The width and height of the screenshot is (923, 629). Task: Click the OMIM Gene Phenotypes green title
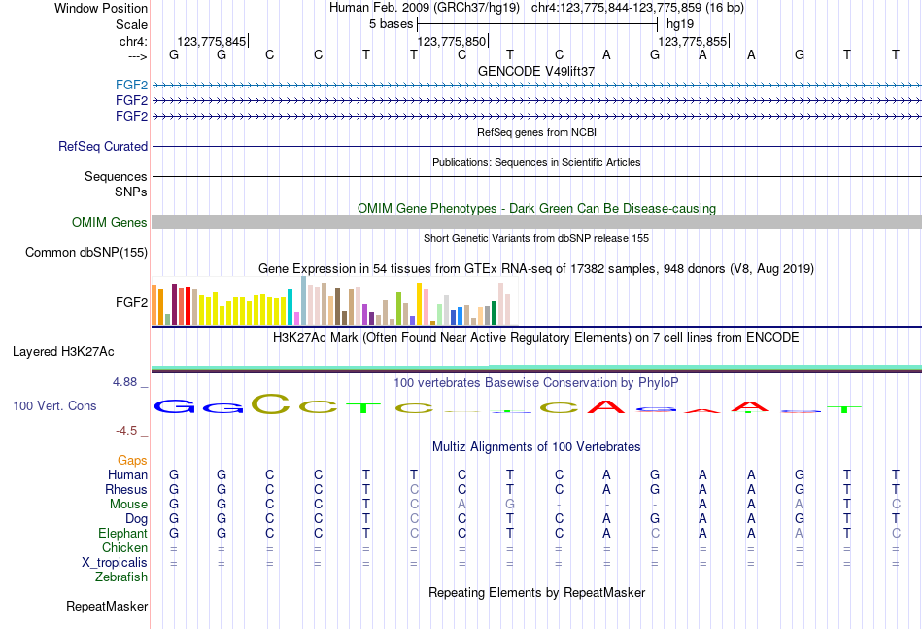click(536, 208)
